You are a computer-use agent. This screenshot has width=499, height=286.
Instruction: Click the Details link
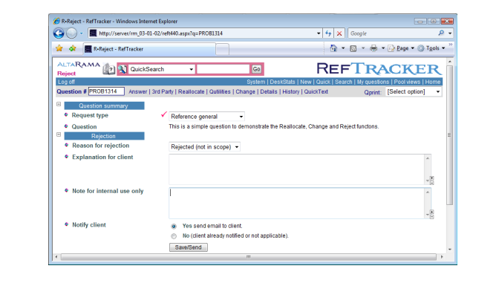269,91
